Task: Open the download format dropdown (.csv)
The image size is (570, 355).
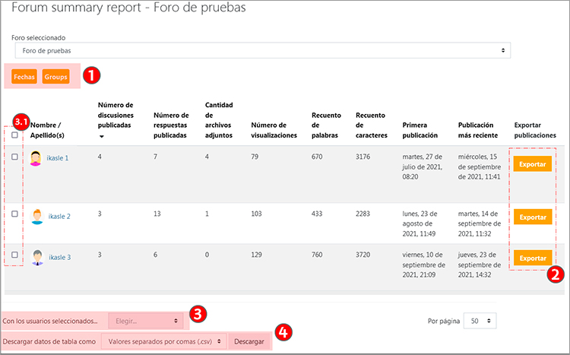Action: 164,342
